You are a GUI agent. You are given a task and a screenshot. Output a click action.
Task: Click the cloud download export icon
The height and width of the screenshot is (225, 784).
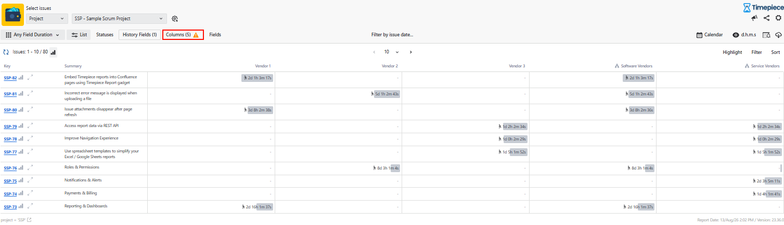click(x=778, y=35)
